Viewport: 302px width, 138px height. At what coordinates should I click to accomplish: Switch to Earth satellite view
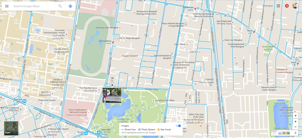coord(11,128)
